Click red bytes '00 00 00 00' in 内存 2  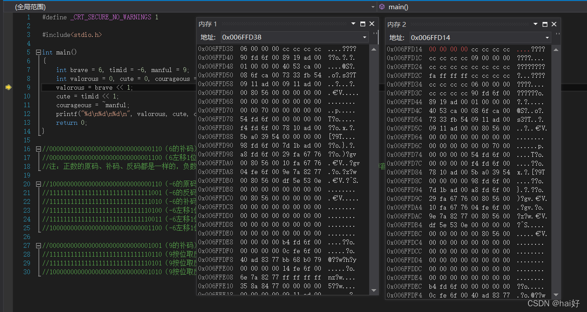(448, 49)
